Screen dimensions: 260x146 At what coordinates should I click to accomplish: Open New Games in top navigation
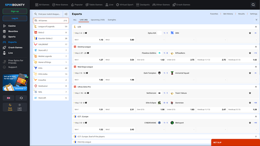click(60, 5)
